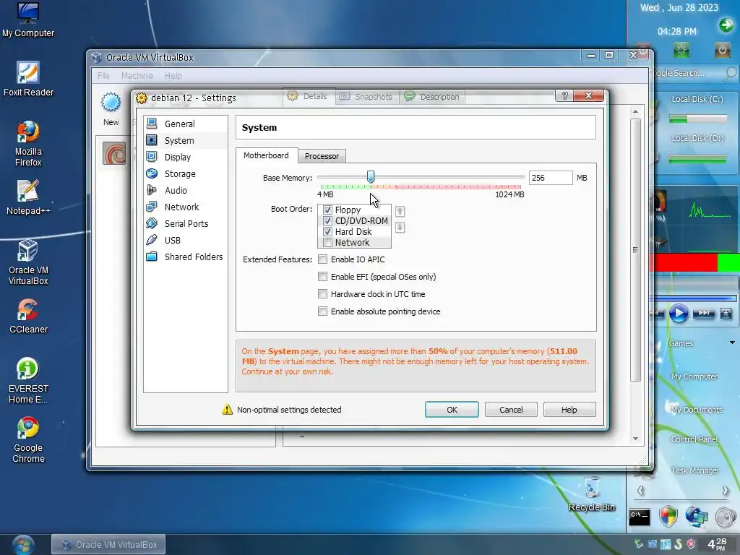Enable IO APIC checkbox
Viewport: 740px width, 555px height.
323,259
